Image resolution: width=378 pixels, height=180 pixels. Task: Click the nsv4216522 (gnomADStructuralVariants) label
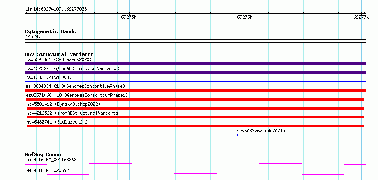tap(73, 113)
